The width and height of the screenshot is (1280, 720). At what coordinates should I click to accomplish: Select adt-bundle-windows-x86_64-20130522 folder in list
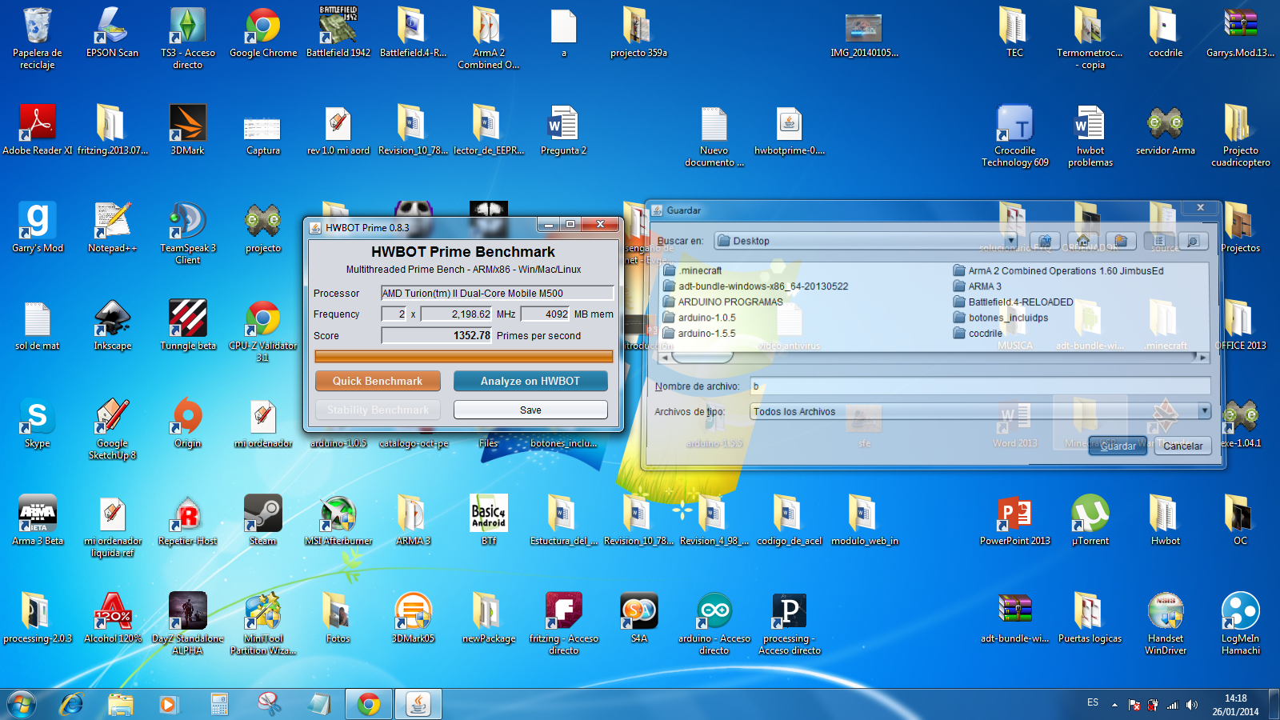[755, 286]
